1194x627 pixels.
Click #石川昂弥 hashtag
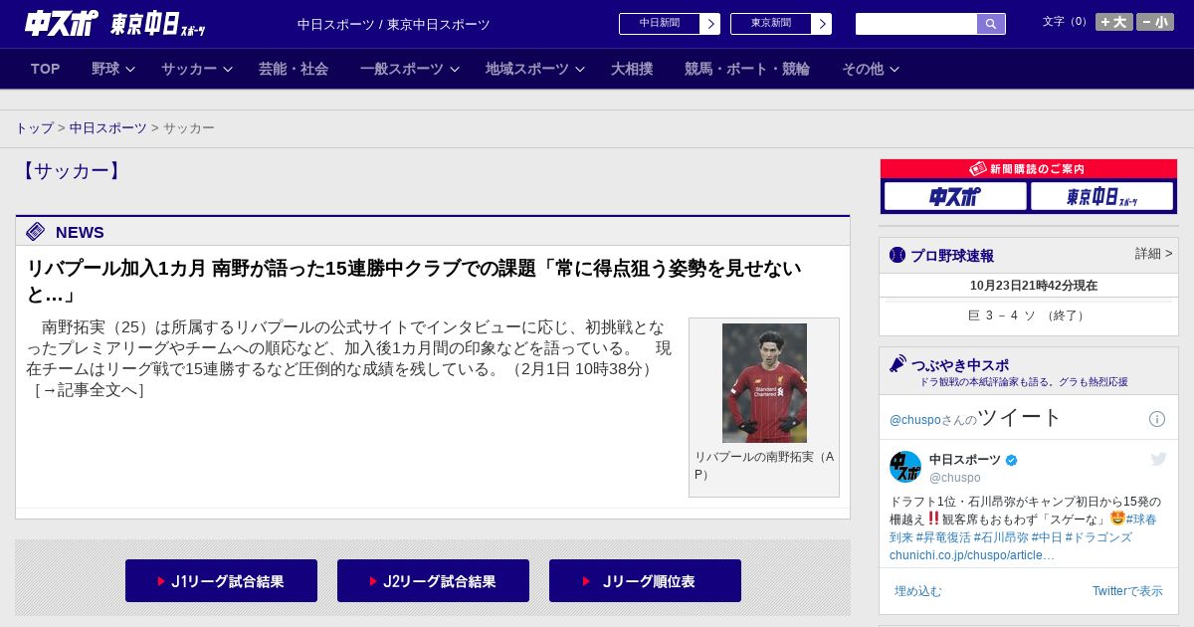(1001, 537)
